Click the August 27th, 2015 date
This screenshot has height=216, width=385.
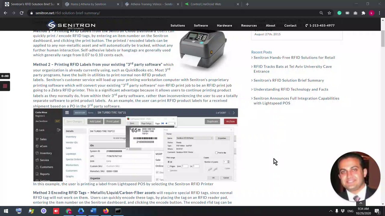tap(267, 34)
